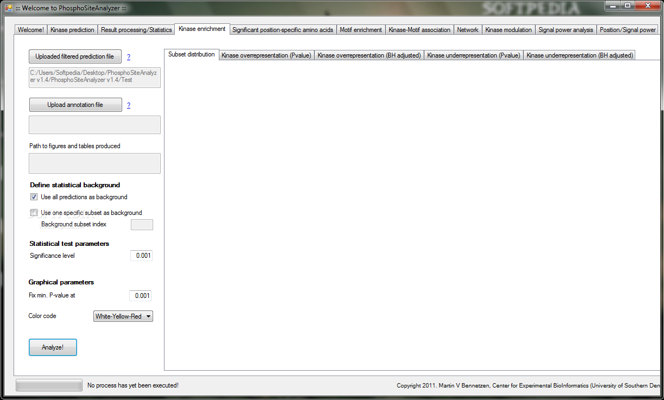Click the prediction file path box

94,77
